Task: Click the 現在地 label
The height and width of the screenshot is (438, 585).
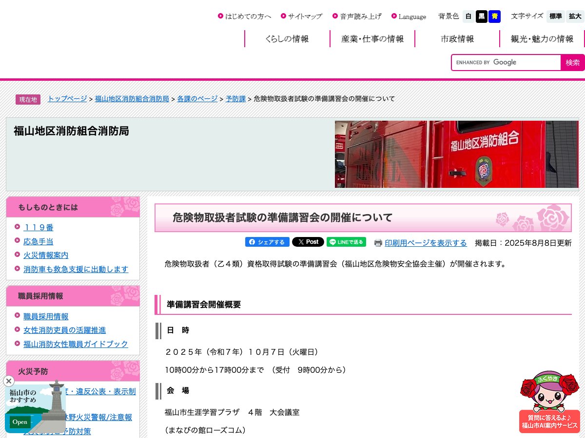Action: [x=28, y=99]
